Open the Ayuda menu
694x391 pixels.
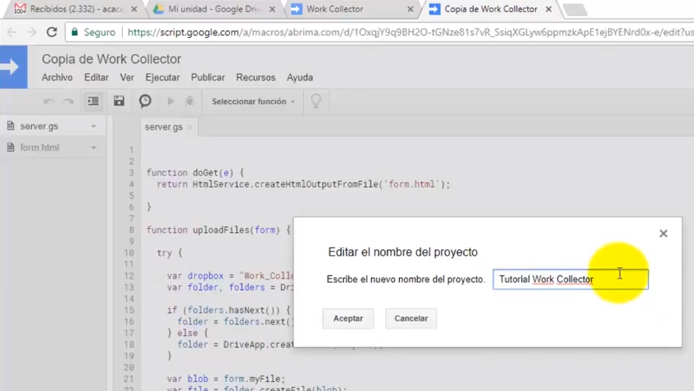click(300, 78)
